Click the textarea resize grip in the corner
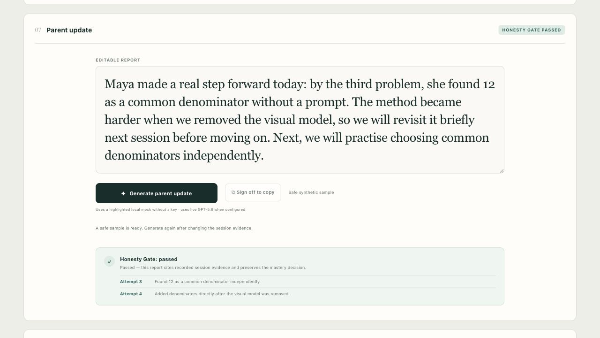600x338 pixels. [501, 170]
